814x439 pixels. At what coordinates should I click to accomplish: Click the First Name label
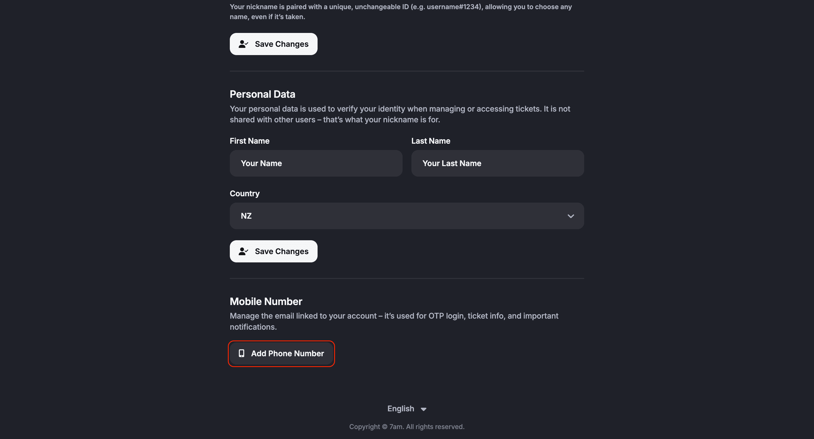click(250, 141)
